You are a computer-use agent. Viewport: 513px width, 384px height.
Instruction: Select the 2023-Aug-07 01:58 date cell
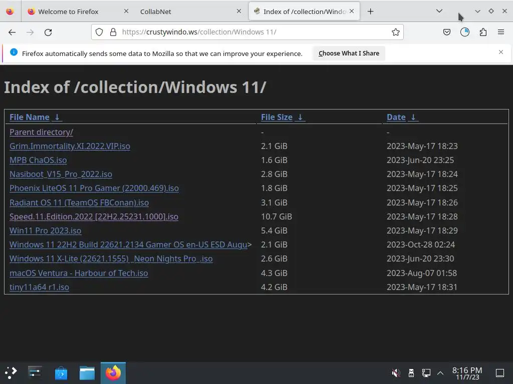click(x=422, y=273)
